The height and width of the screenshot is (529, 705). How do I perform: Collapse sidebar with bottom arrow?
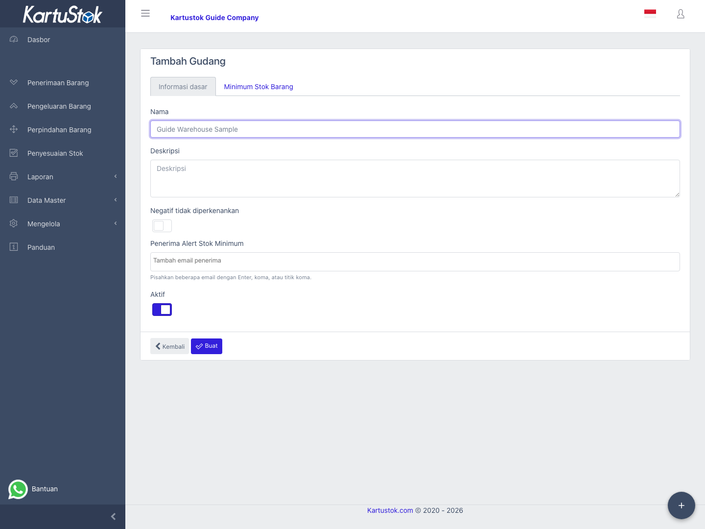113,517
